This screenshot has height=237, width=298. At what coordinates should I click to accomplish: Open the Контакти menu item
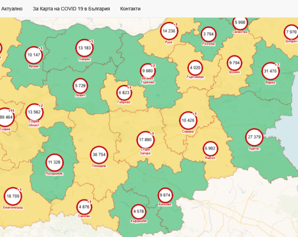coord(130,9)
